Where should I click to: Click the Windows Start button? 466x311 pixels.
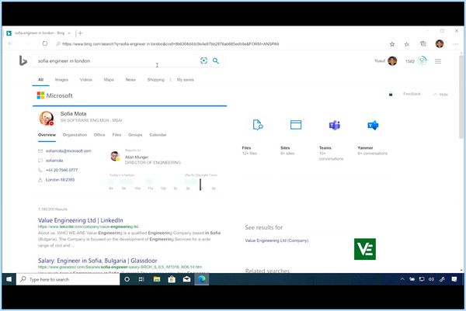pyautogui.click(x=9, y=279)
